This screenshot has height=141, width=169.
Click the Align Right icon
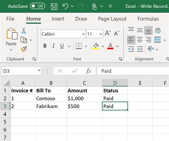point(148,40)
